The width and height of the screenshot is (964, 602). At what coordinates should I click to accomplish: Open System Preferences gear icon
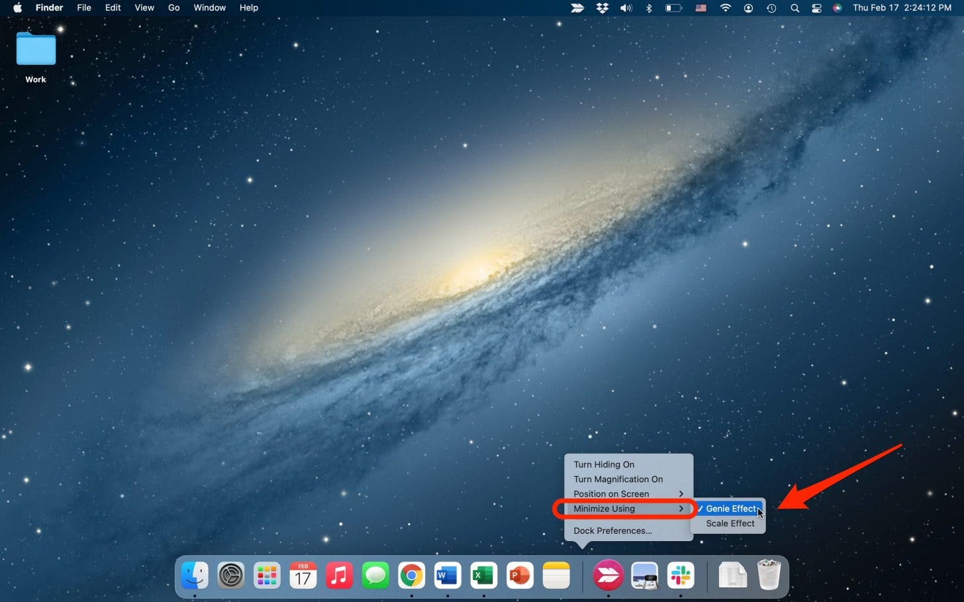(231, 576)
